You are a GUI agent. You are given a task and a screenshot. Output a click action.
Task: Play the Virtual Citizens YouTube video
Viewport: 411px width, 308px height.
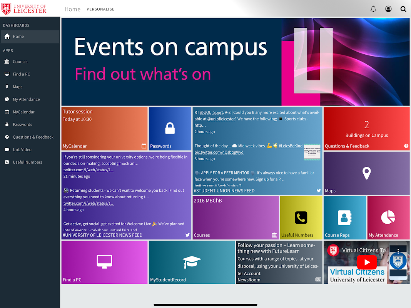click(x=367, y=262)
